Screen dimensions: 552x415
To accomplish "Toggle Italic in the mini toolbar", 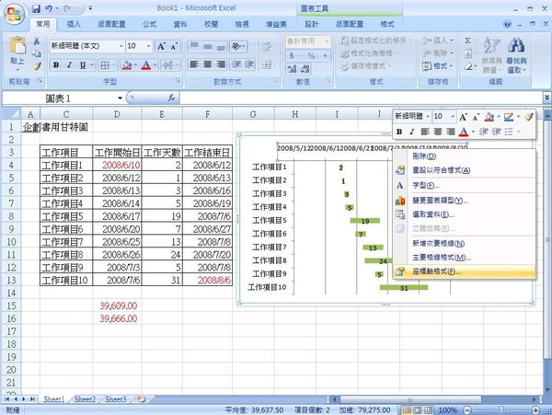I will (x=411, y=132).
